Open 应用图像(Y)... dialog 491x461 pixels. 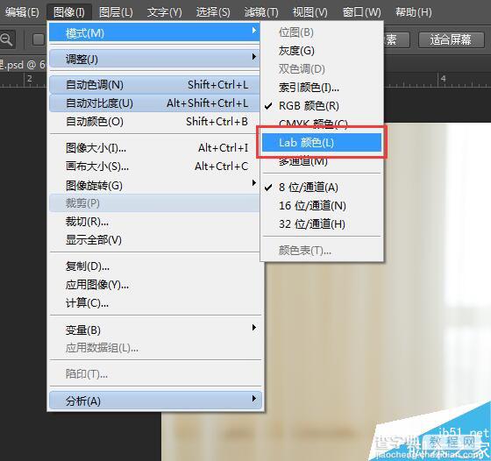coord(154,285)
